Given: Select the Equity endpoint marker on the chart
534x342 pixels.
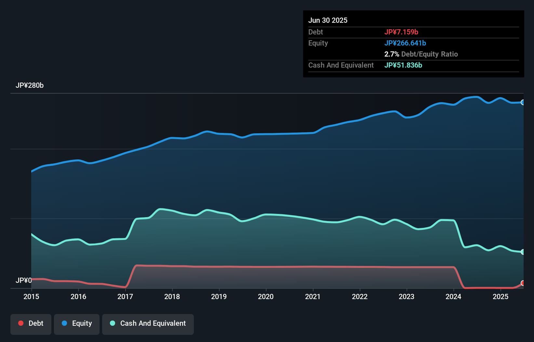Looking at the screenshot, I should pyautogui.click(x=523, y=102).
